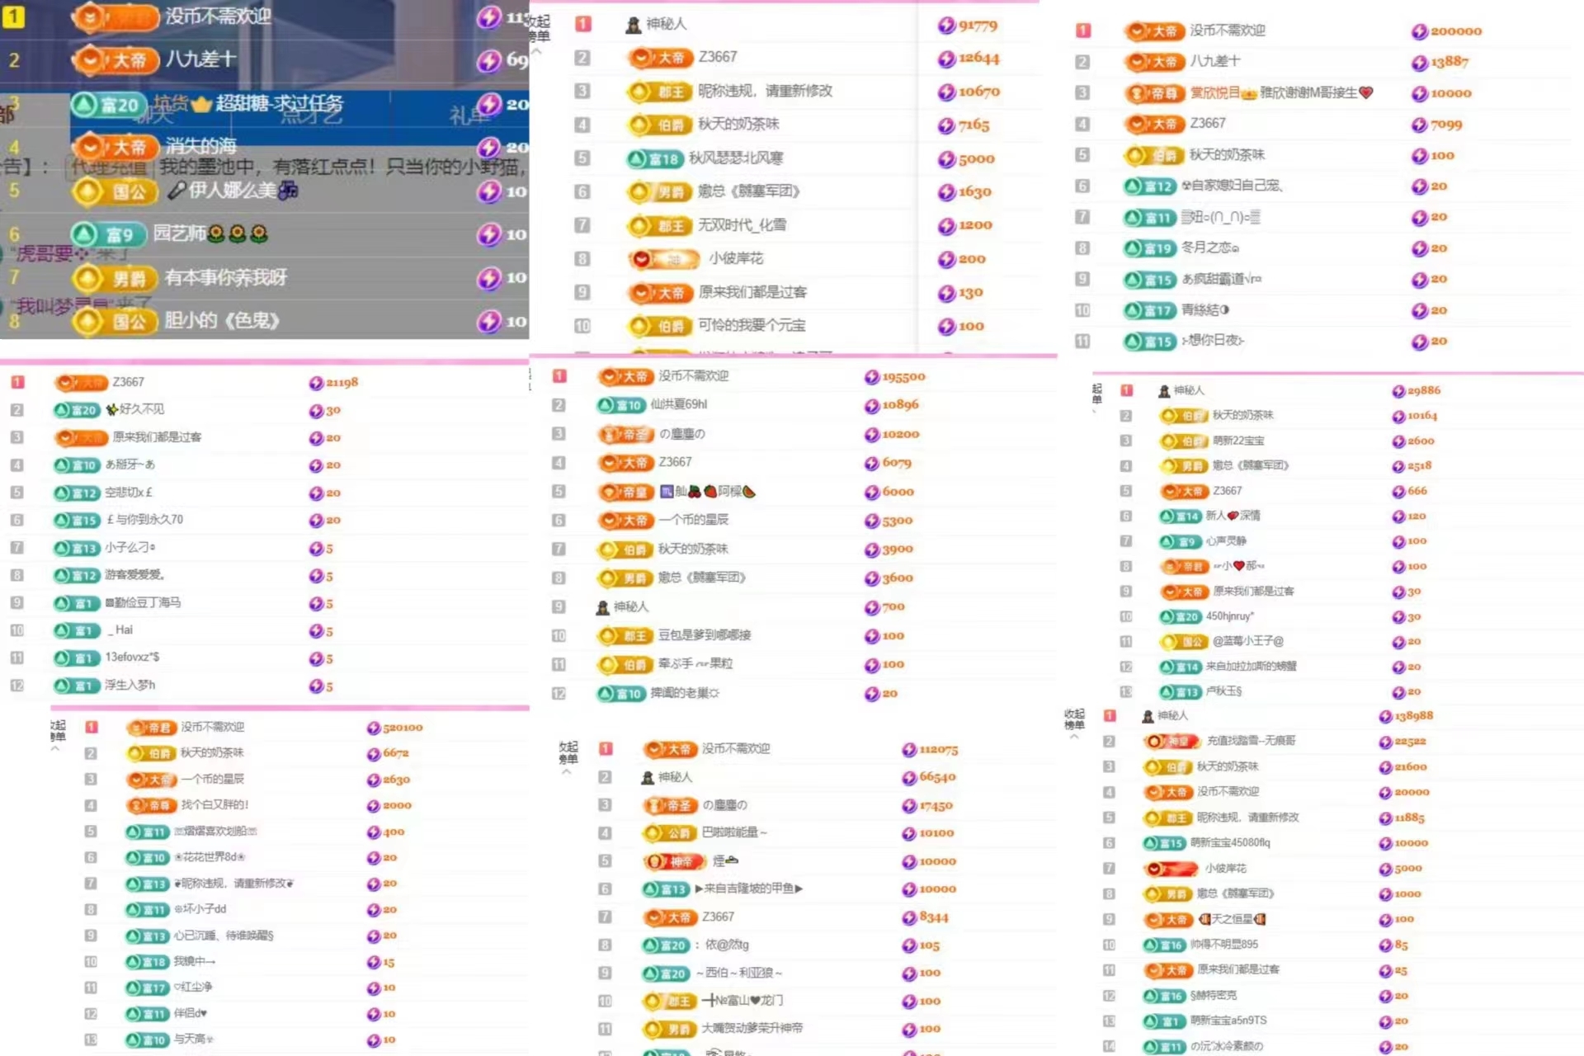Select the user 胆小的《色鬼》

[x=222, y=320]
